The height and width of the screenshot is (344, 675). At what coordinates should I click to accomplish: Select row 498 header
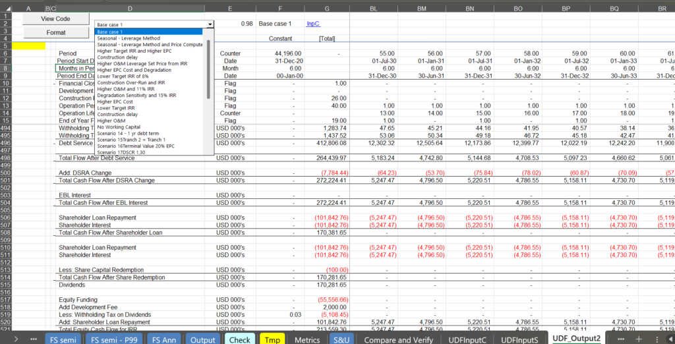(5, 158)
